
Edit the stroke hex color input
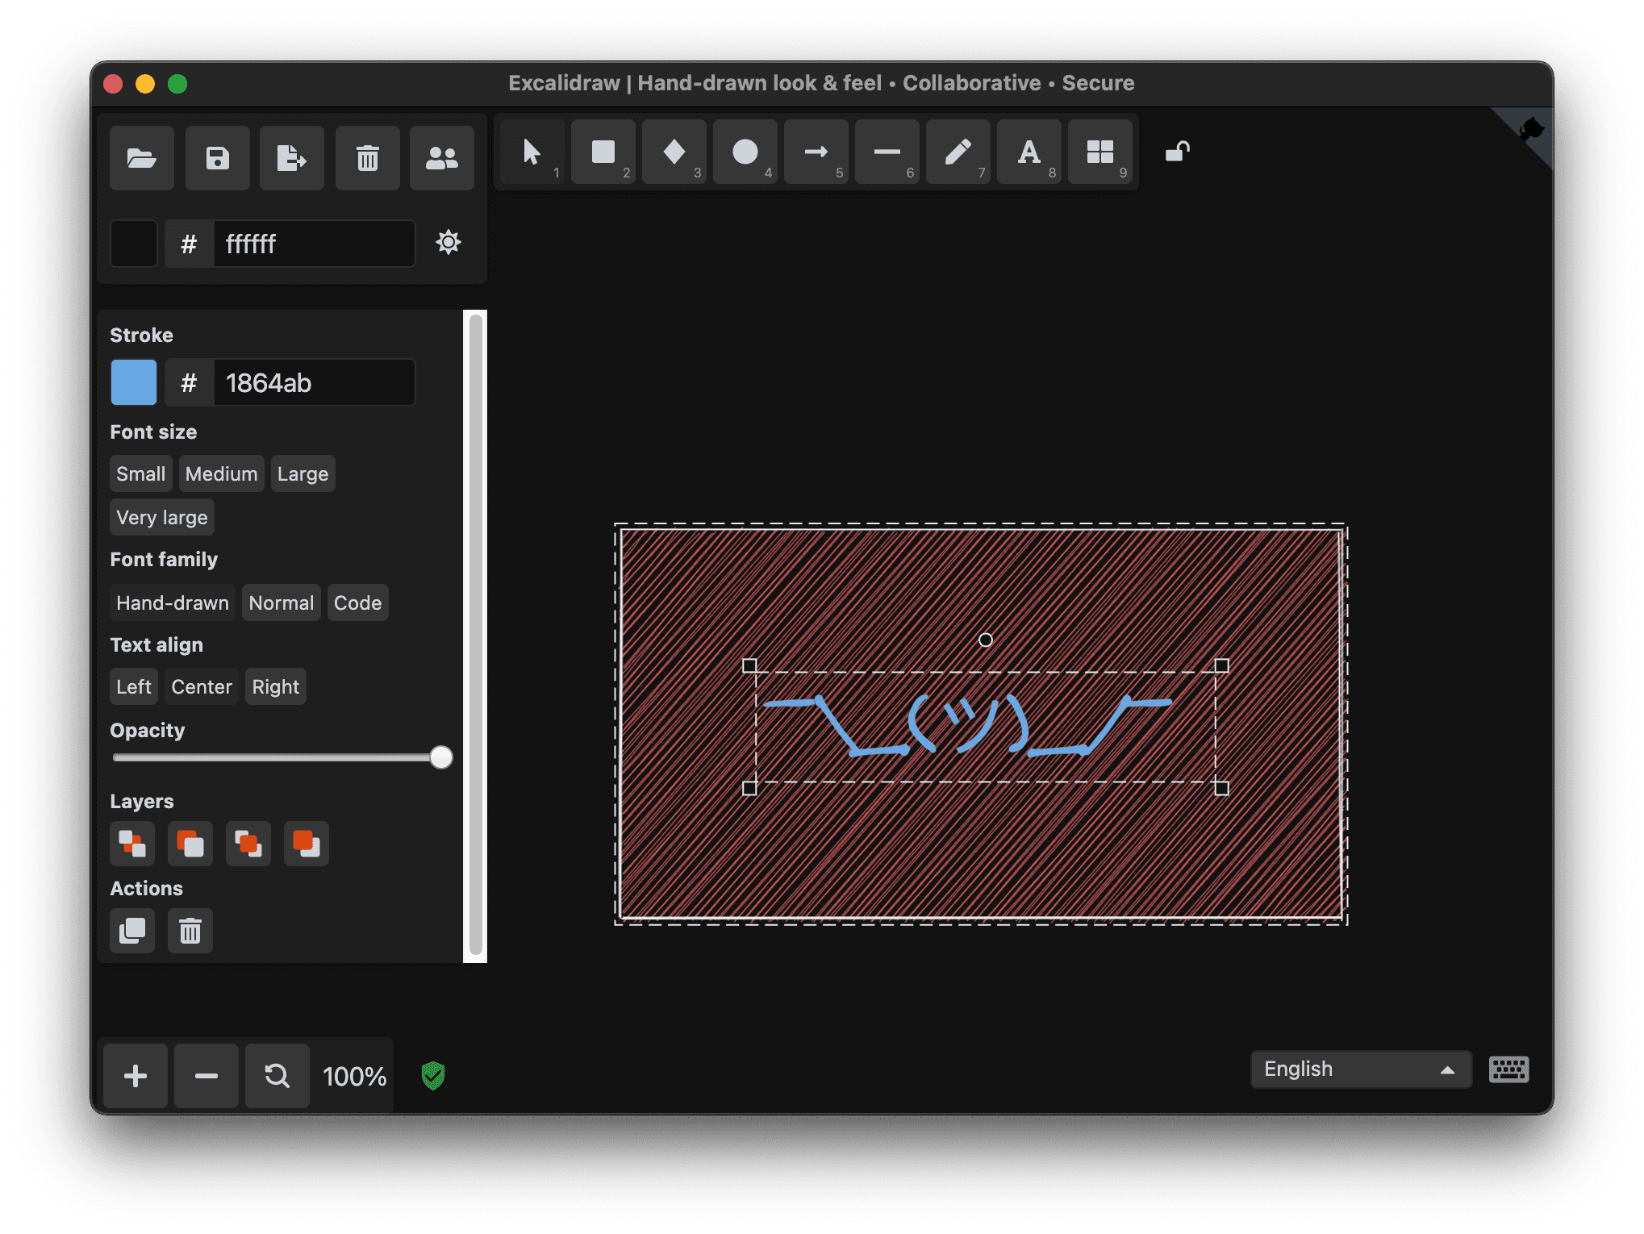click(x=315, y=381)
